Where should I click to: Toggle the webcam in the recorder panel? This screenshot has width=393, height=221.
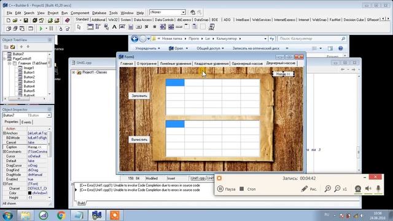[358, 188]
